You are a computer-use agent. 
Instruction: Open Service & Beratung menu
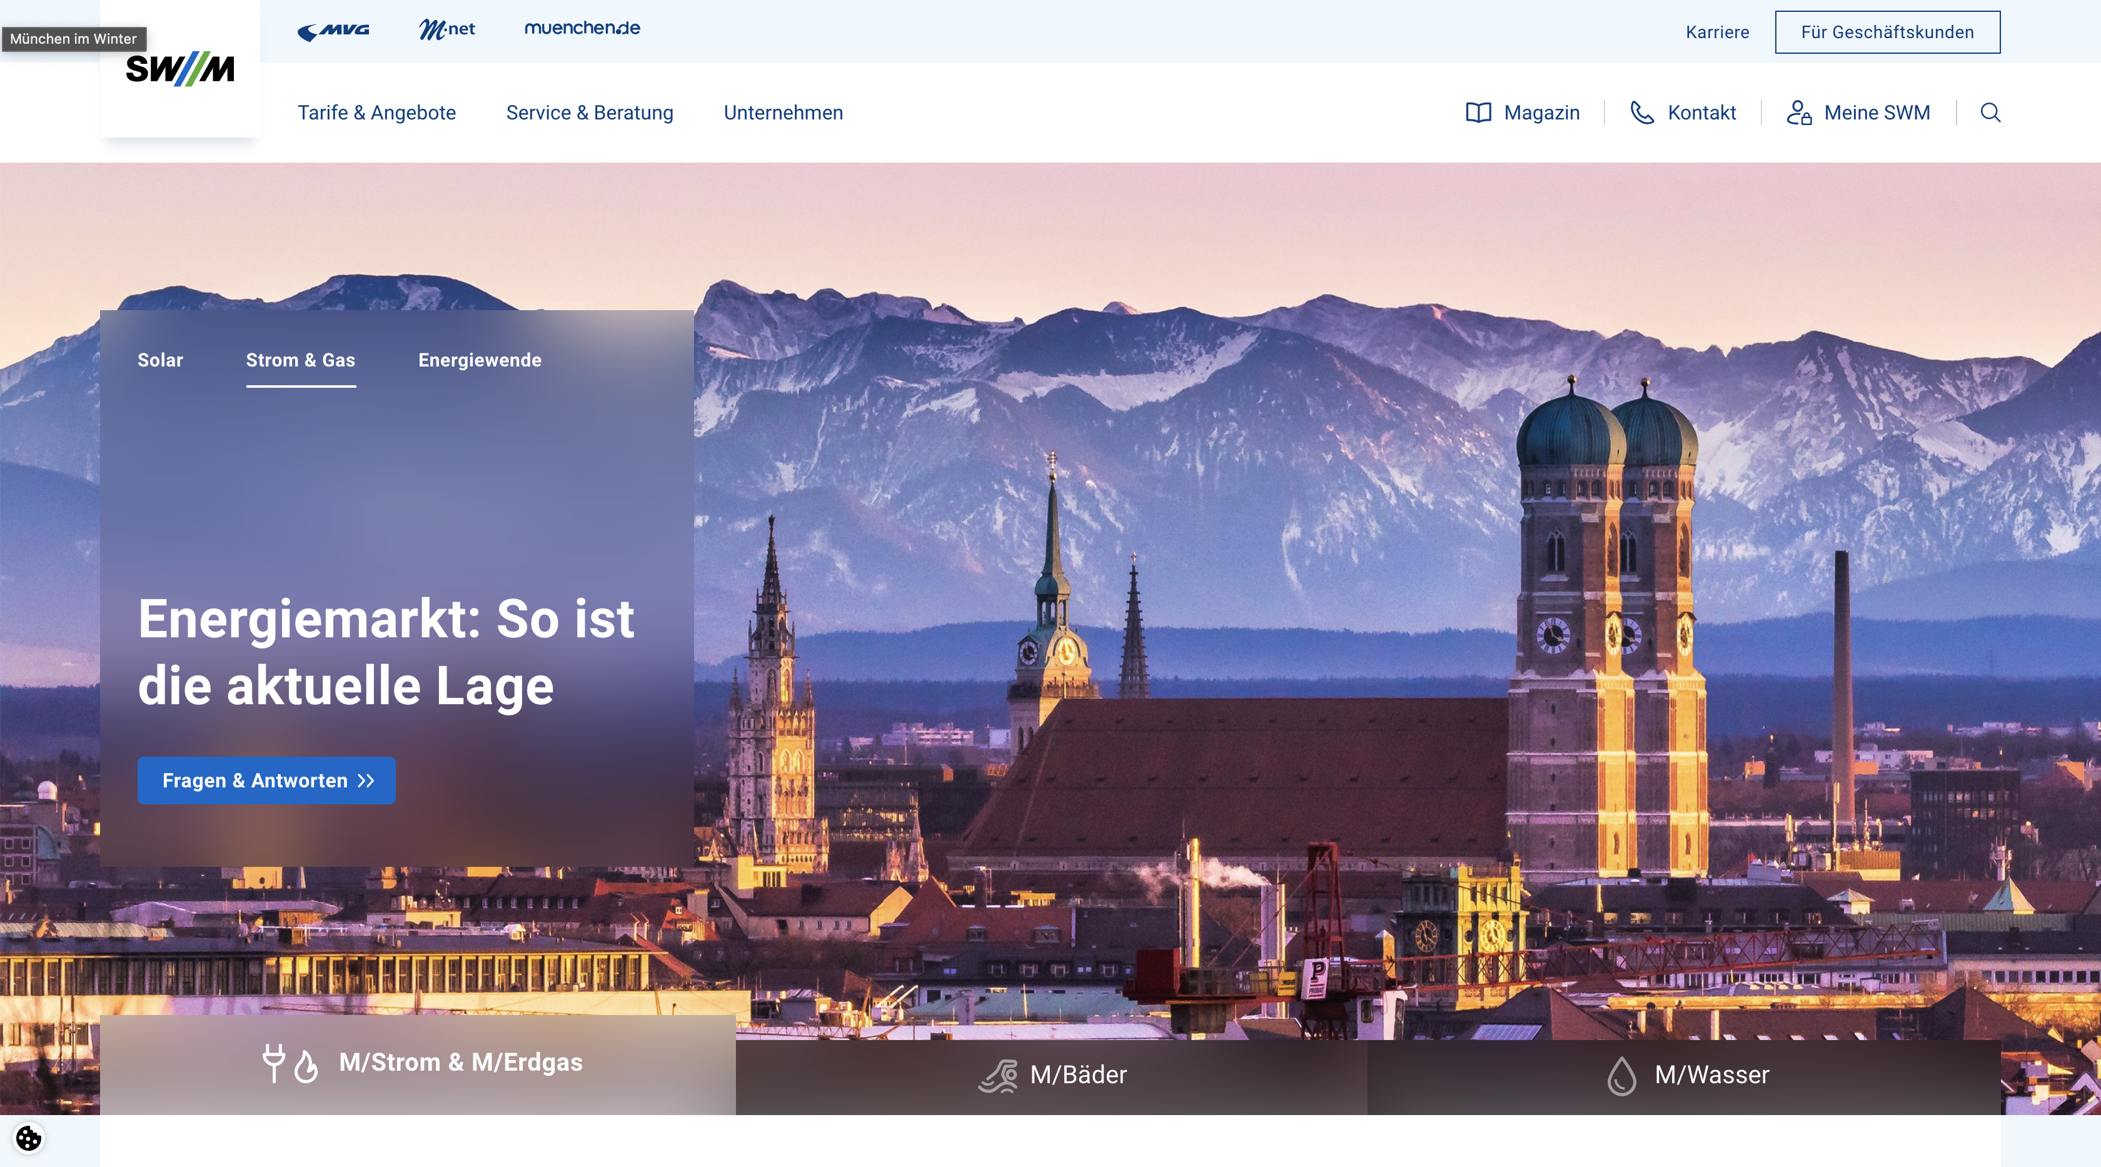click(590, 113)
